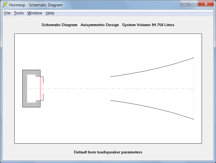Viewport: 216px width, 163px height.
Task: Open the Help menu
Action: point(50,13)
